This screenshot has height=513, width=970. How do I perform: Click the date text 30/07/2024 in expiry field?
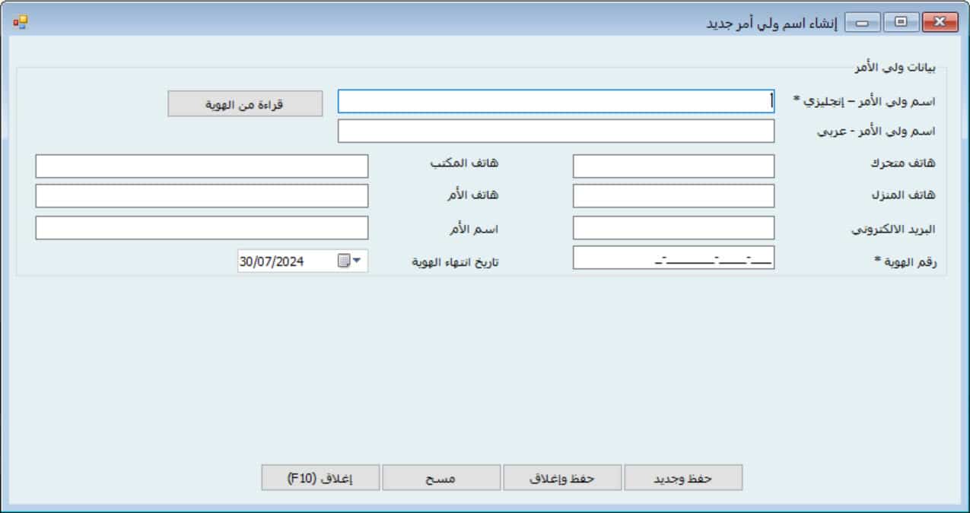tap(272, 261)
